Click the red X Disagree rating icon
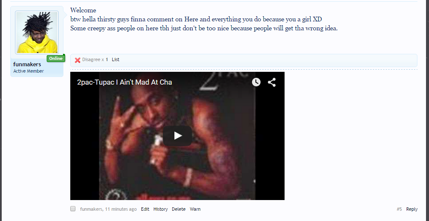This screenshot has height=221, width=429. [x=78, y=60]
